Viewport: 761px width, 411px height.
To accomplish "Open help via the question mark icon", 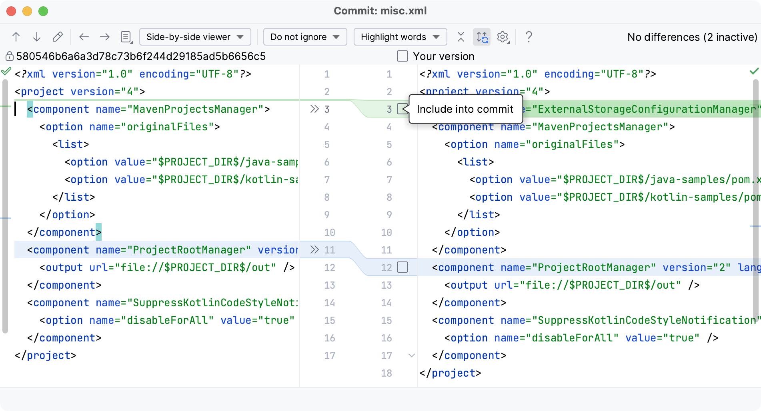I will coord(529,37).
